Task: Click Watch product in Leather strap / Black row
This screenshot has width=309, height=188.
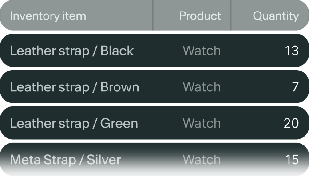Action: pyautogui.click(x=202, y=51)
